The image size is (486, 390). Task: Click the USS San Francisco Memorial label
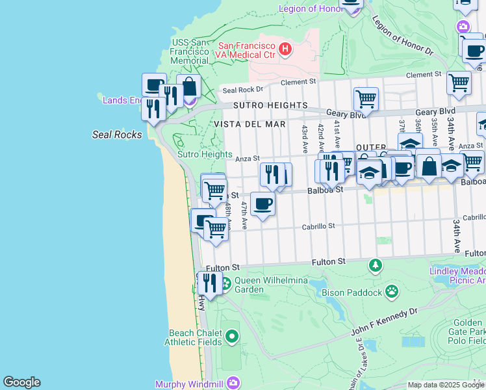[189, 51]
